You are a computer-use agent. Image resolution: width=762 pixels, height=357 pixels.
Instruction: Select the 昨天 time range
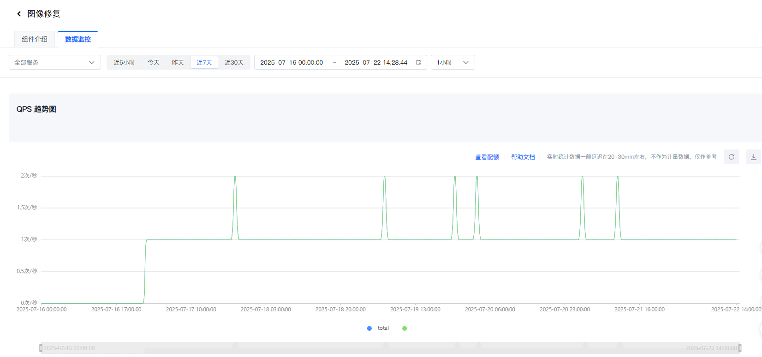tap(178, 62)
